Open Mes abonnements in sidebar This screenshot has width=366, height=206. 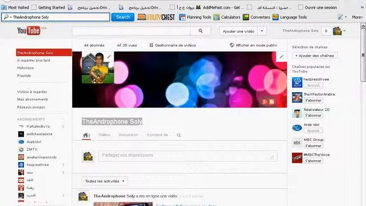33,99
